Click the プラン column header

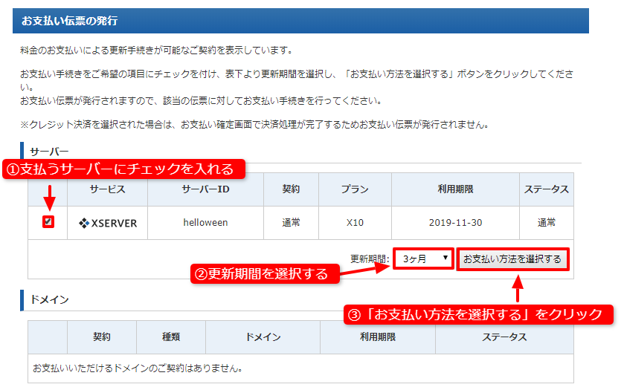click(355, 189)
